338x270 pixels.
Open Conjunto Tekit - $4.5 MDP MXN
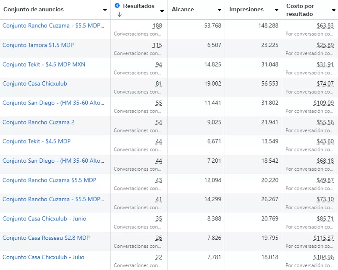(x=44, y=64)
